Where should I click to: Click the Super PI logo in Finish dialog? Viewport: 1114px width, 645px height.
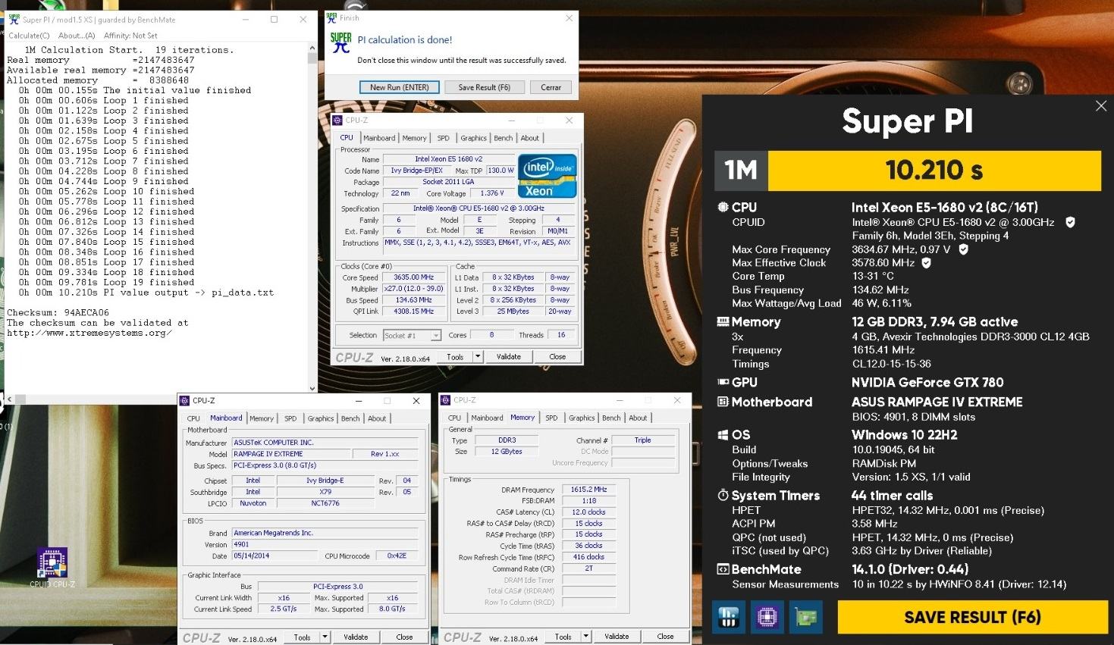tap(340, 42)
